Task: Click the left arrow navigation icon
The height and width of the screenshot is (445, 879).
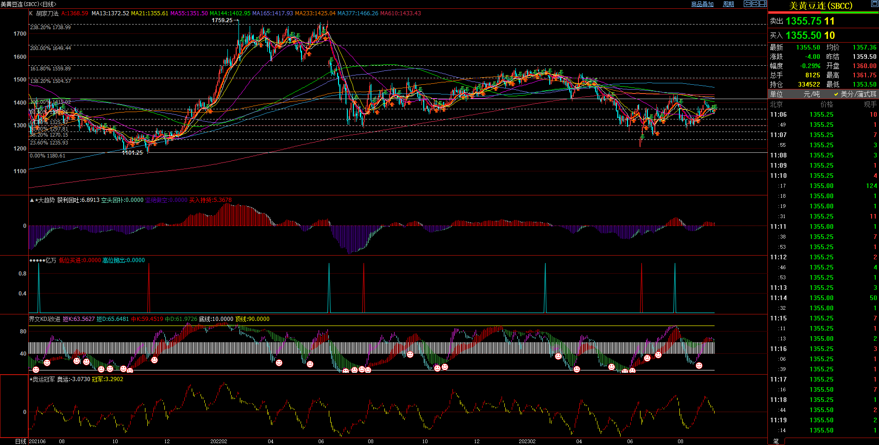Action: (747, 4)
